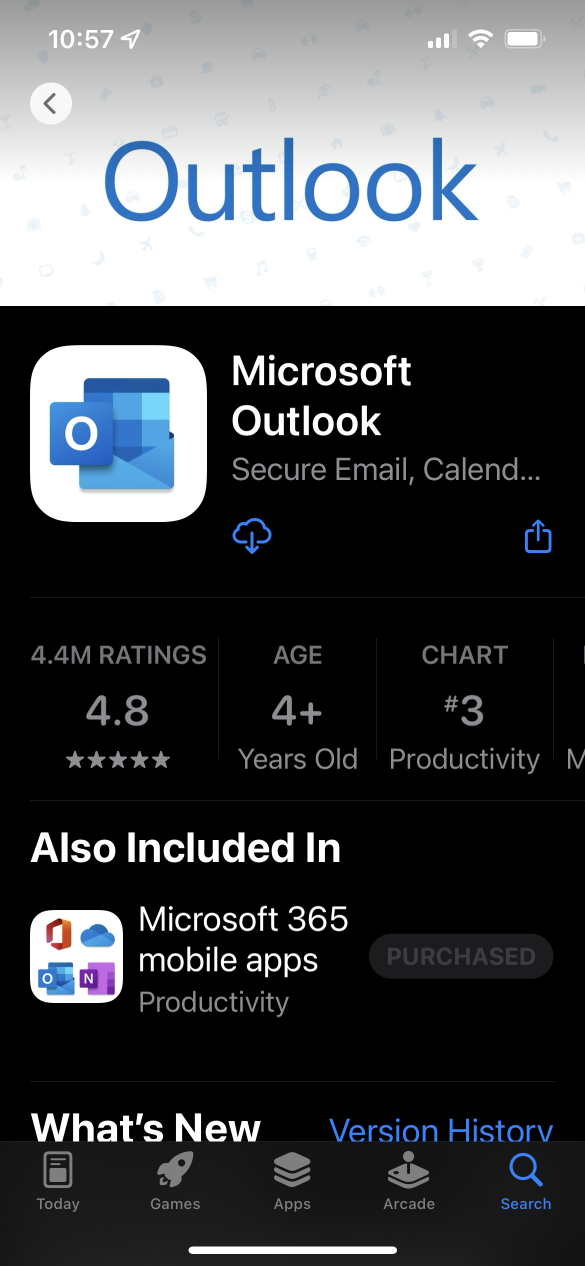This screenshot has width=585, height=1266.
Task: Download Outlook via the cloud icon
Action: pos(252,536)
